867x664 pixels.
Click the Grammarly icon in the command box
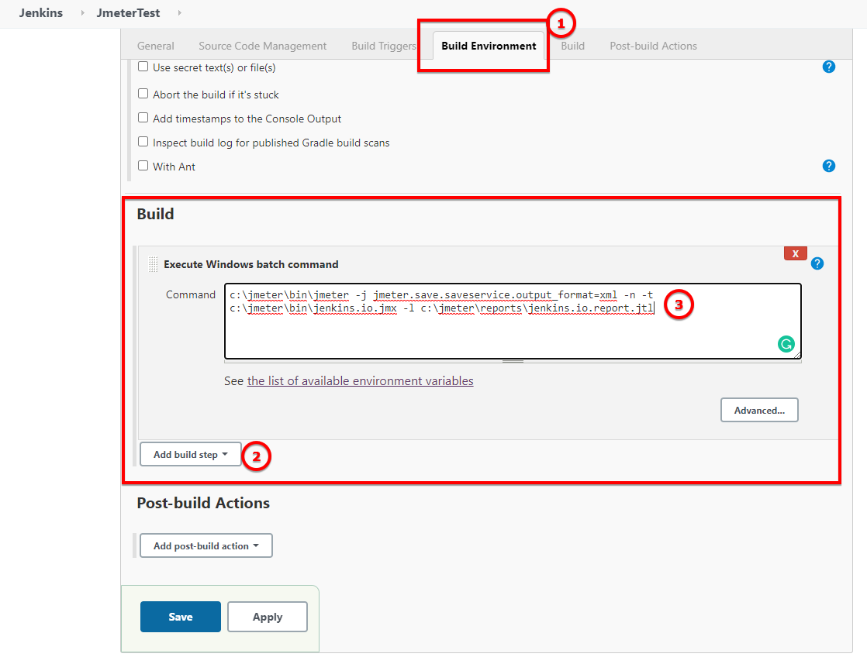click(786, 343)
